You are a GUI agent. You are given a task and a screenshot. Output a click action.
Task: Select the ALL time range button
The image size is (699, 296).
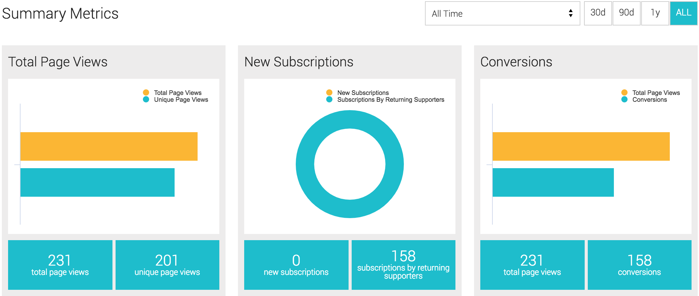pyautogui.click(x=683, y=13)
